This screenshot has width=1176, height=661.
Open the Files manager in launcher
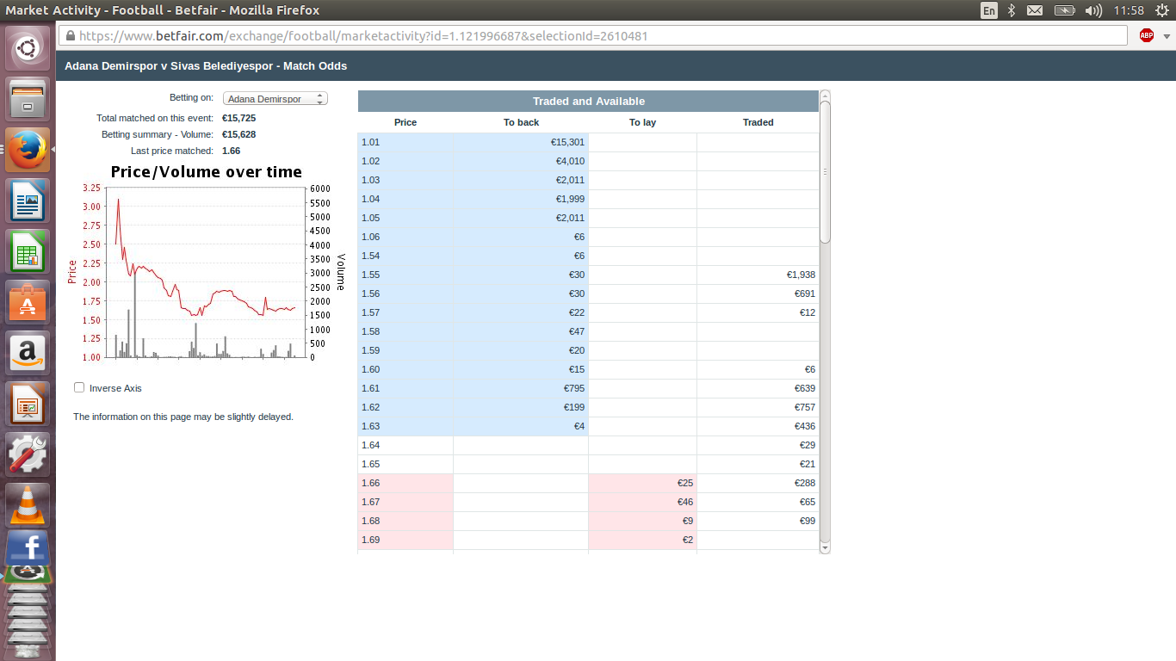coord(28,98)
